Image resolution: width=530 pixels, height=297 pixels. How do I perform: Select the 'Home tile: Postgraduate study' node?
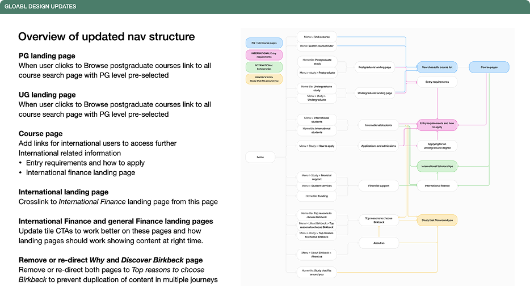317,61
